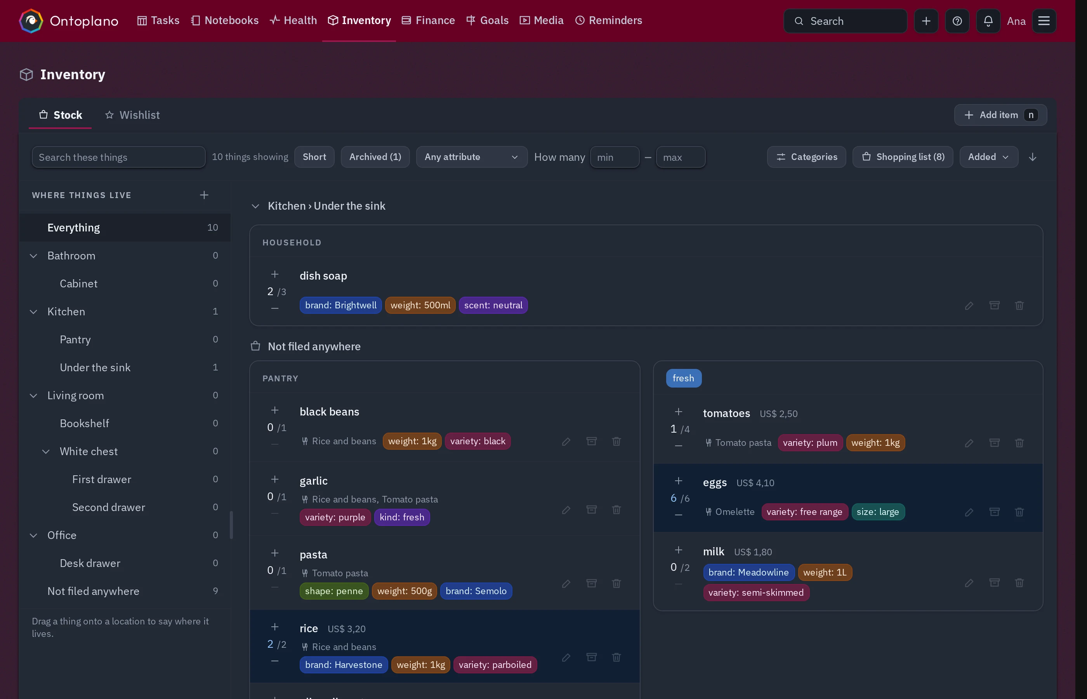The height and width of the screenshot is (699, 1087).
Task: Open the hamburger menu in header
Action: point(1044,21)
